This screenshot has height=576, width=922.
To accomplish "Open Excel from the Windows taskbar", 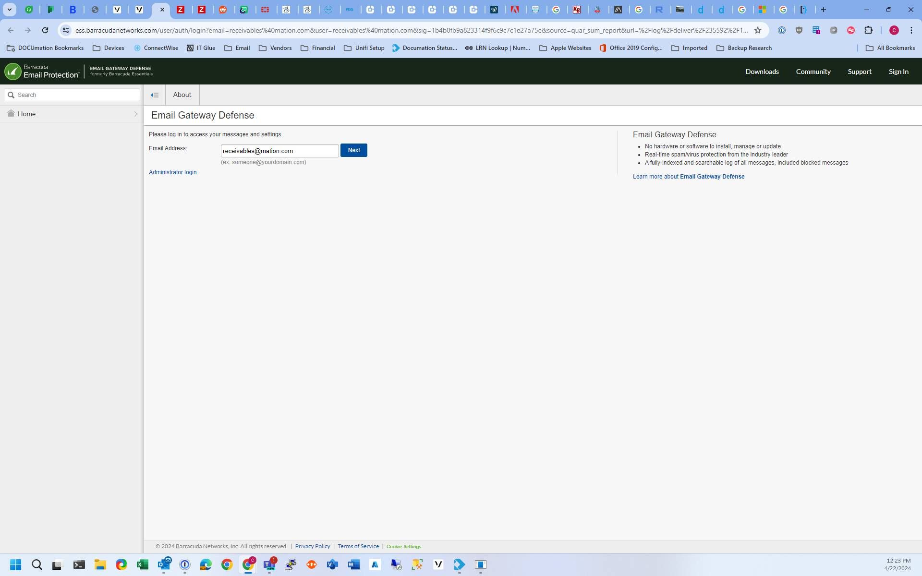I will pos(142,564).
